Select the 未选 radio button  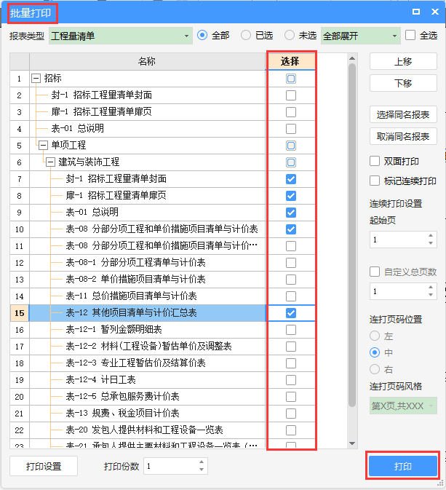[x=290, y=36]
